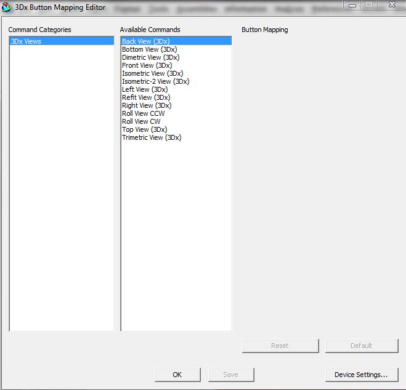Pick Front View (3Dx) command

176,65
